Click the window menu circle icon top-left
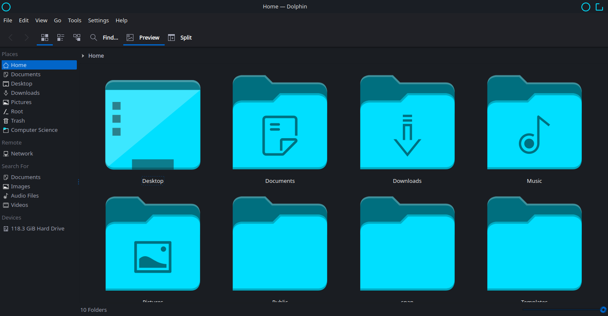 coord(6,7)
